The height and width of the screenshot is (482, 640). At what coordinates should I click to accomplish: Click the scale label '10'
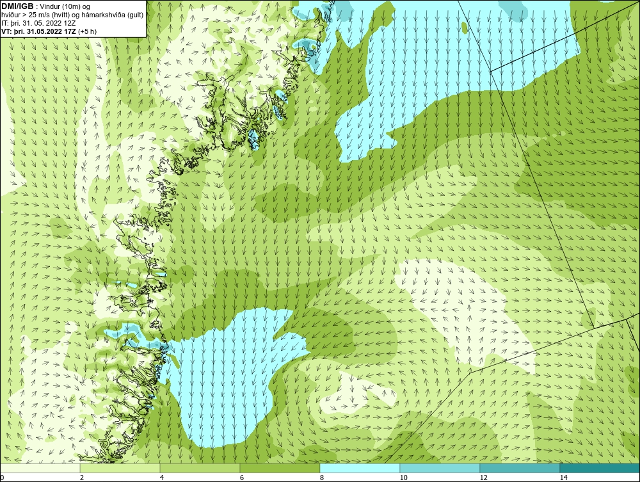[x=404, y=478]
